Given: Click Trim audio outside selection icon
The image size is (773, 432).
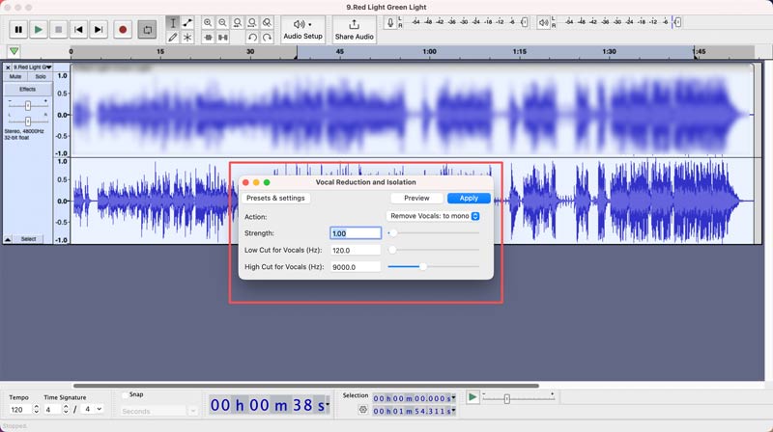Looking at the screenshot, I should pos(208,38).
